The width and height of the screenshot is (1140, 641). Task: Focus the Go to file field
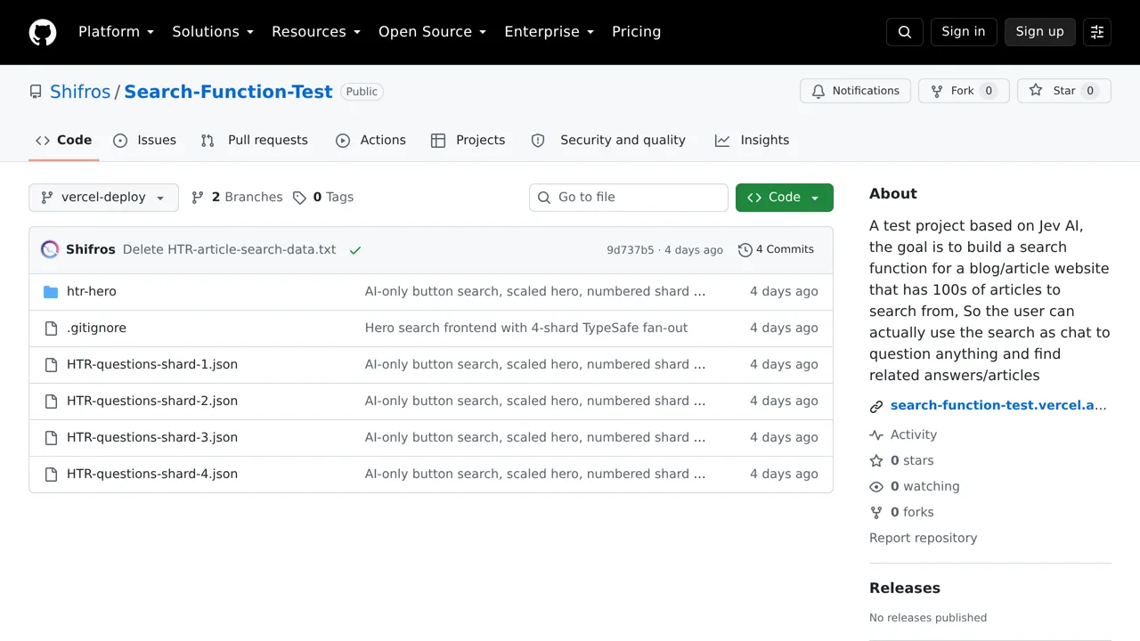[629, 198]
